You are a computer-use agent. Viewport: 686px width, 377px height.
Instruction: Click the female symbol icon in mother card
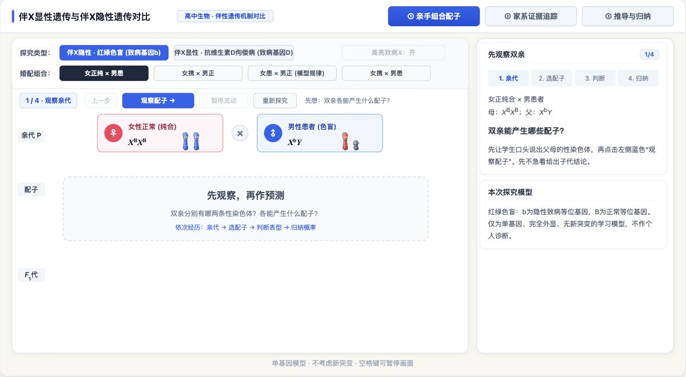pyautogui.click(x=113, y=133)
